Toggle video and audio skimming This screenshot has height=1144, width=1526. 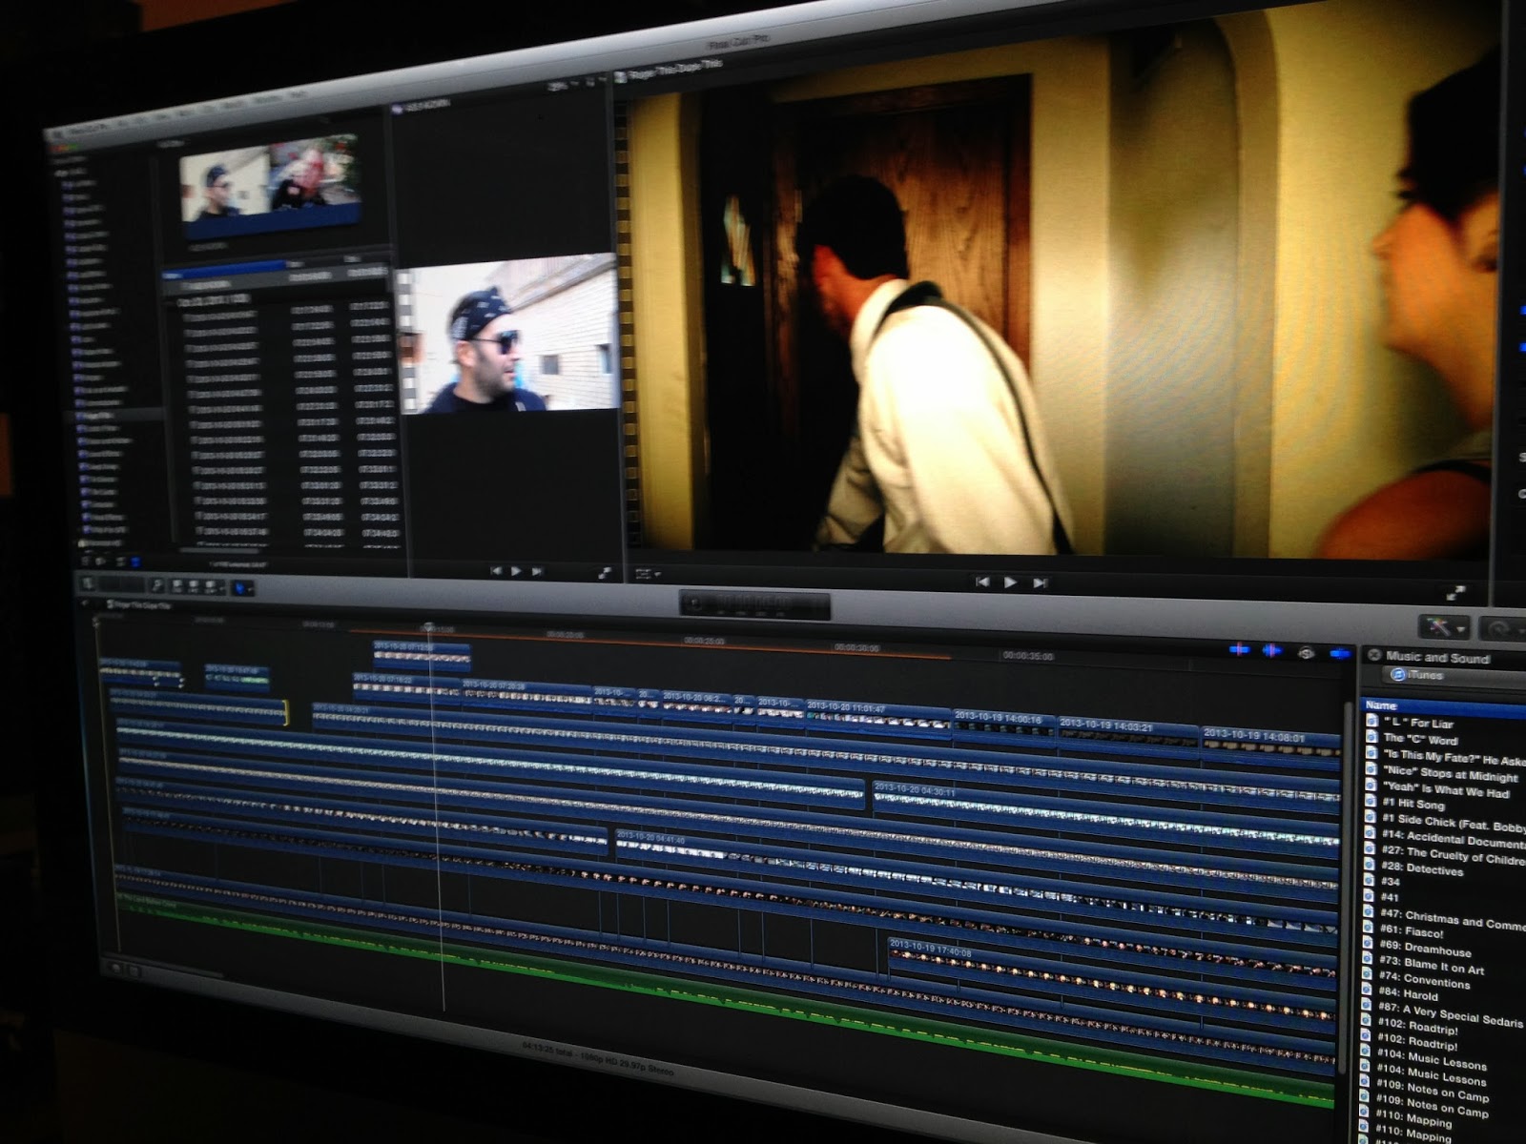pyautogui.click(x=1239, y=649)
